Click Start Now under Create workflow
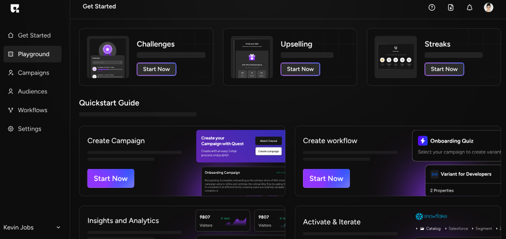This screenshot has width=506, height=239. coord(326,178)
